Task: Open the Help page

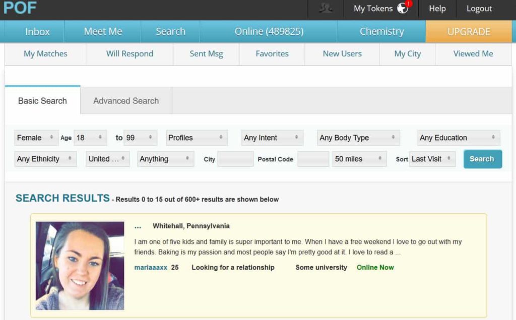Action: [437, 9]
